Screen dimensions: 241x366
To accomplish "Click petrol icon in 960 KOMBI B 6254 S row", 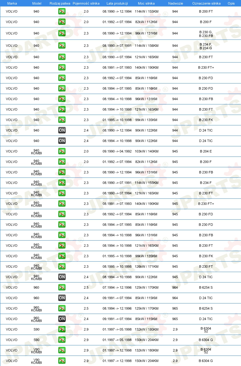I will (x=62, y=308).
